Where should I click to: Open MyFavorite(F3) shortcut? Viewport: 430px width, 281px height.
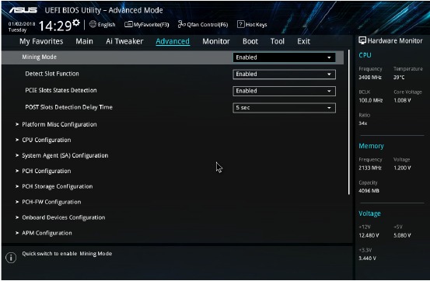pos(147,24)
